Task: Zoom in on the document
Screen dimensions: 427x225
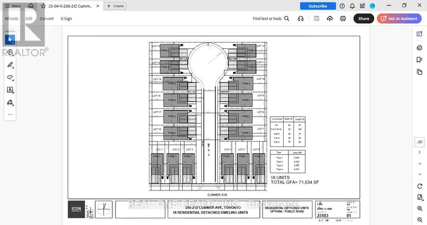Action: [x=419, y=208]
